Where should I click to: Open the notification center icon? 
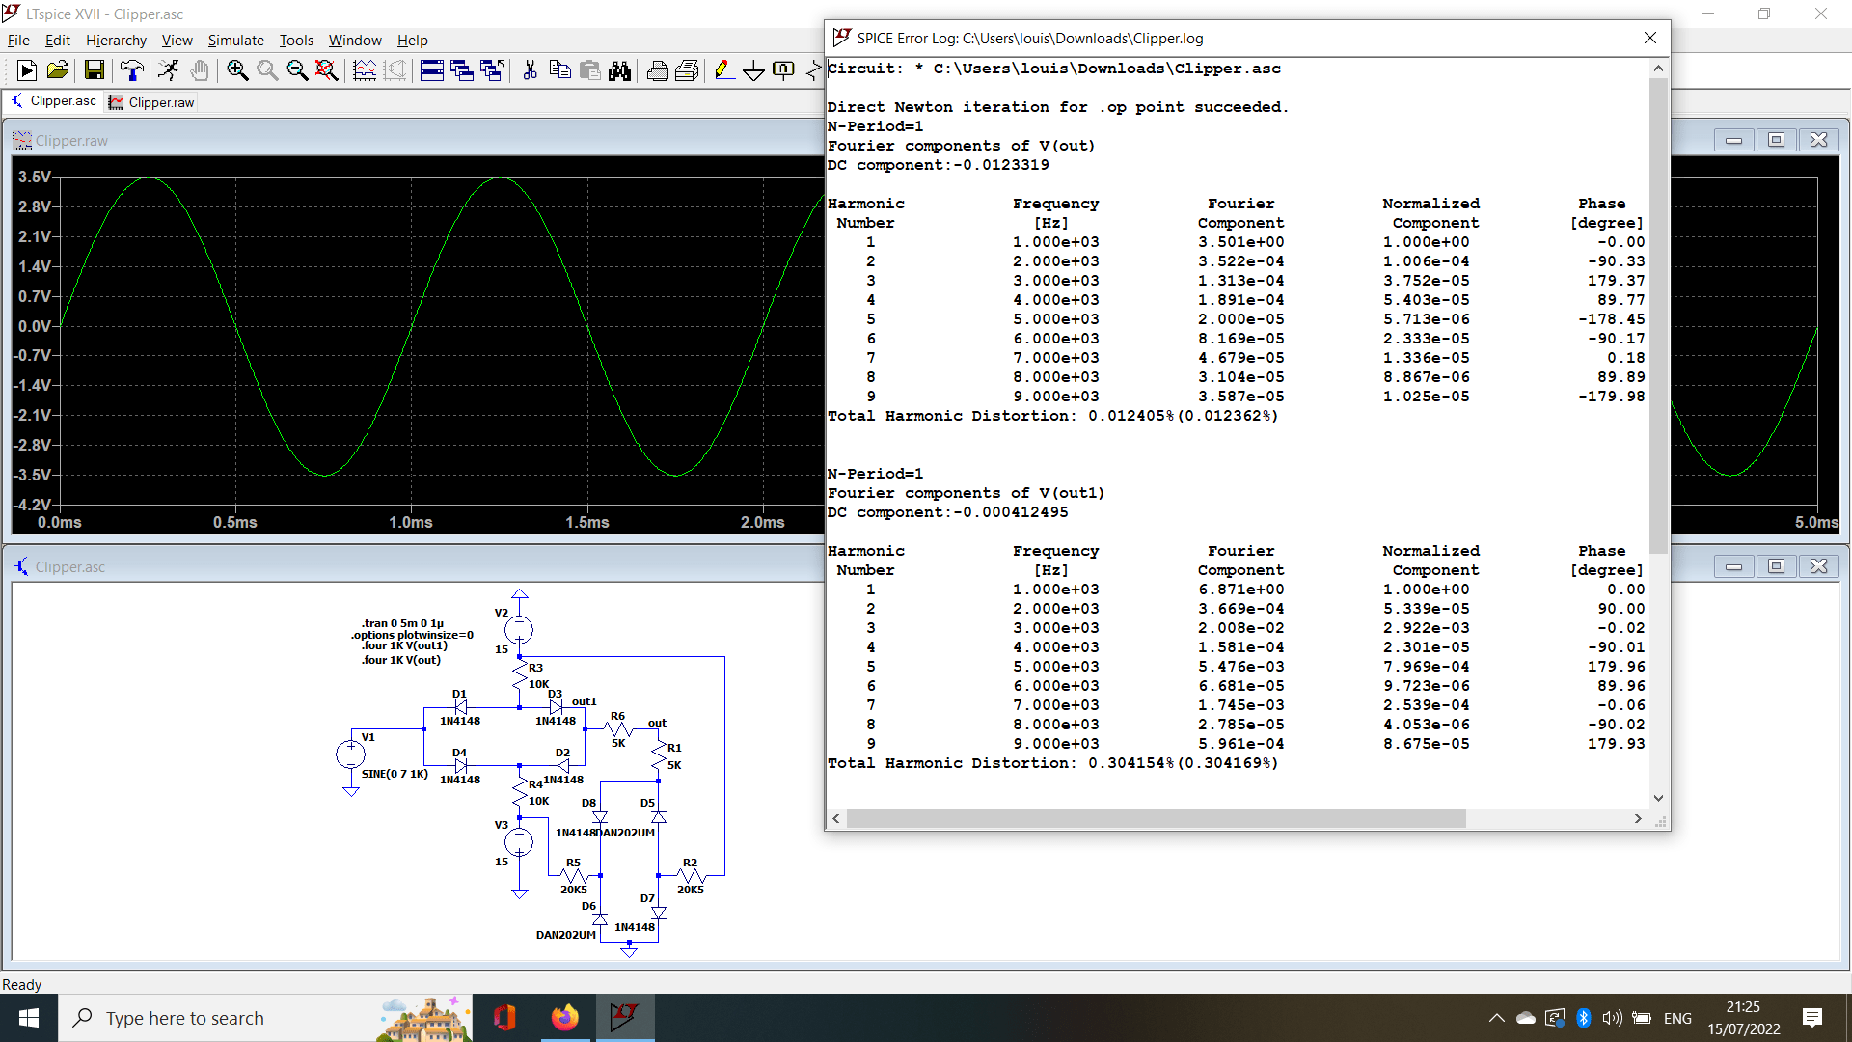(x=1812, y=1018)
